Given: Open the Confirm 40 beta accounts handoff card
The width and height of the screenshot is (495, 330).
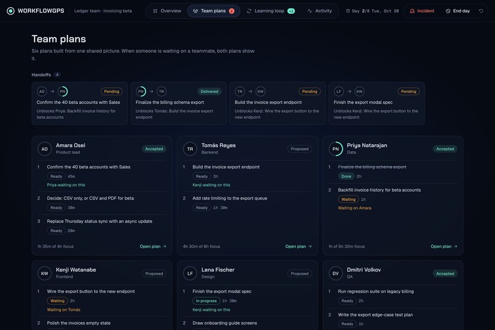Looking at the screenshot, I should [80, 103].
